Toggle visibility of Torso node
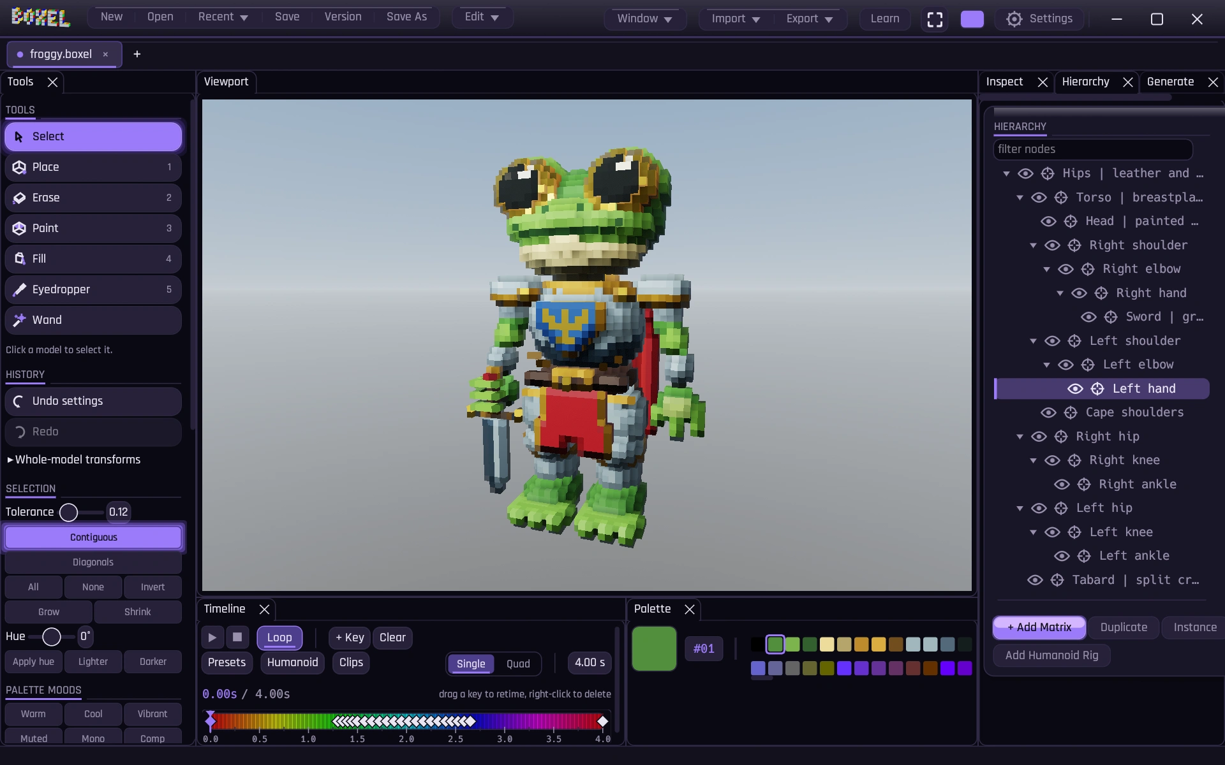Viewport: 1225px width, 765px height. point(1039,198)
